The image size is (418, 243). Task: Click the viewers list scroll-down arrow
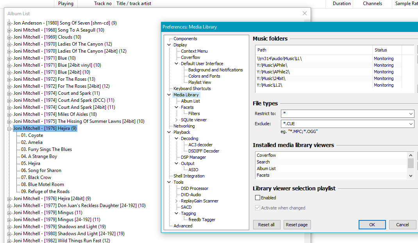411,176
